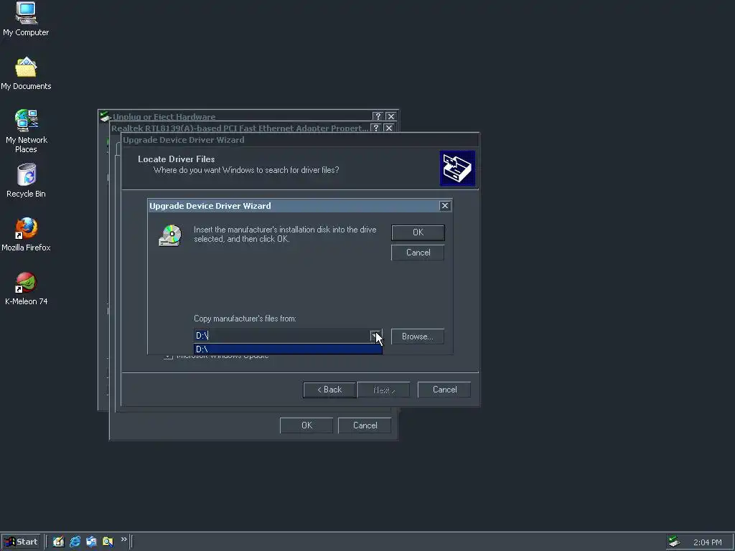Close the inner Upgrade Device Driver Wizard dialog
735x551 pixels.
point(445,206)
